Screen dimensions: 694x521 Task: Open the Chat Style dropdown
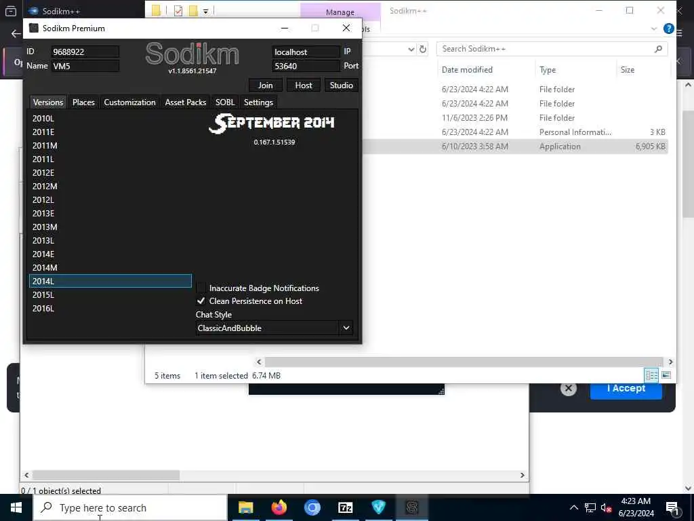point(346,328)
